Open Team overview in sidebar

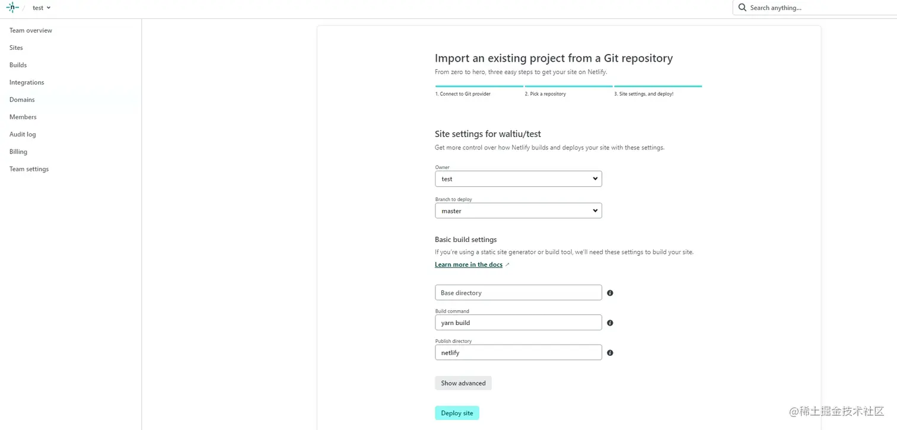pyautogui.click(x=31, y=30)
